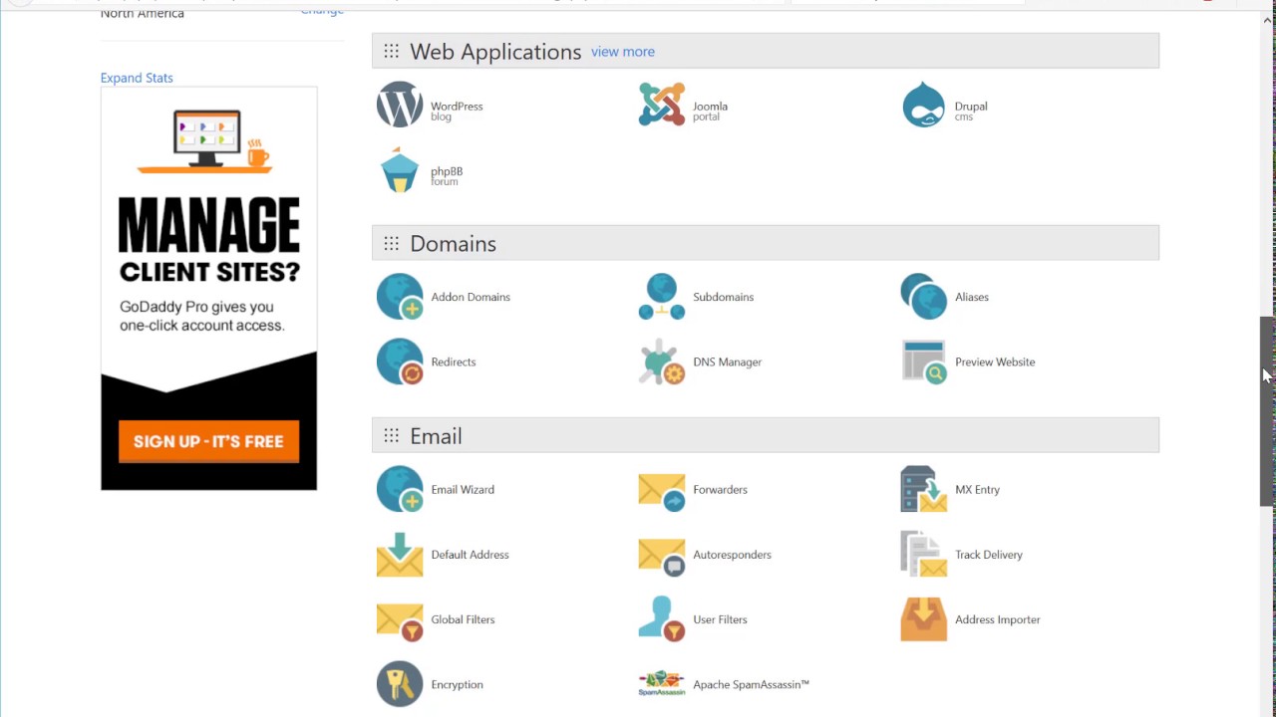
Task: Follow the 'view more' web applications link
Action: pos(623,52)
